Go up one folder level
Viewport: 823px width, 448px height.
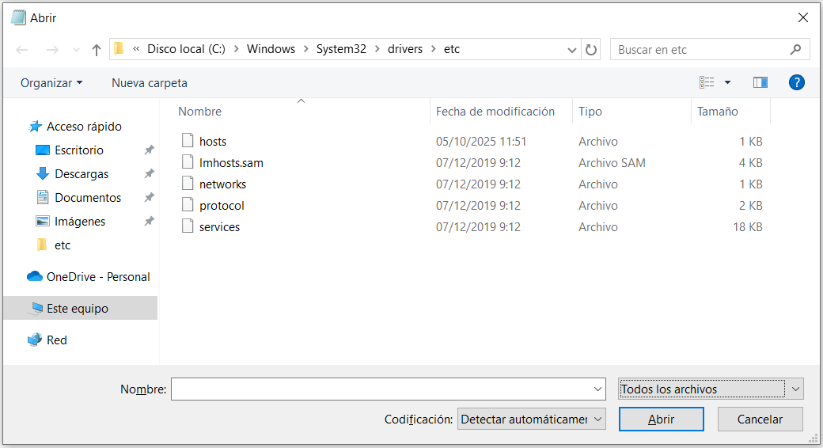click(x=96, y=50)
